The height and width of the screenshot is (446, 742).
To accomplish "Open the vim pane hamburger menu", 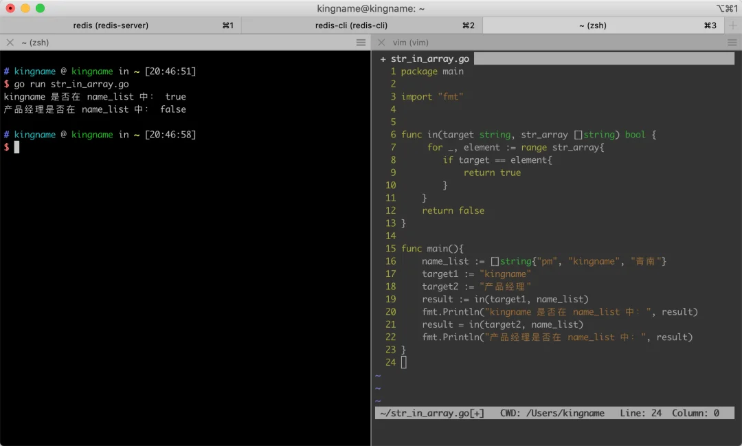I will pos(732,43).
